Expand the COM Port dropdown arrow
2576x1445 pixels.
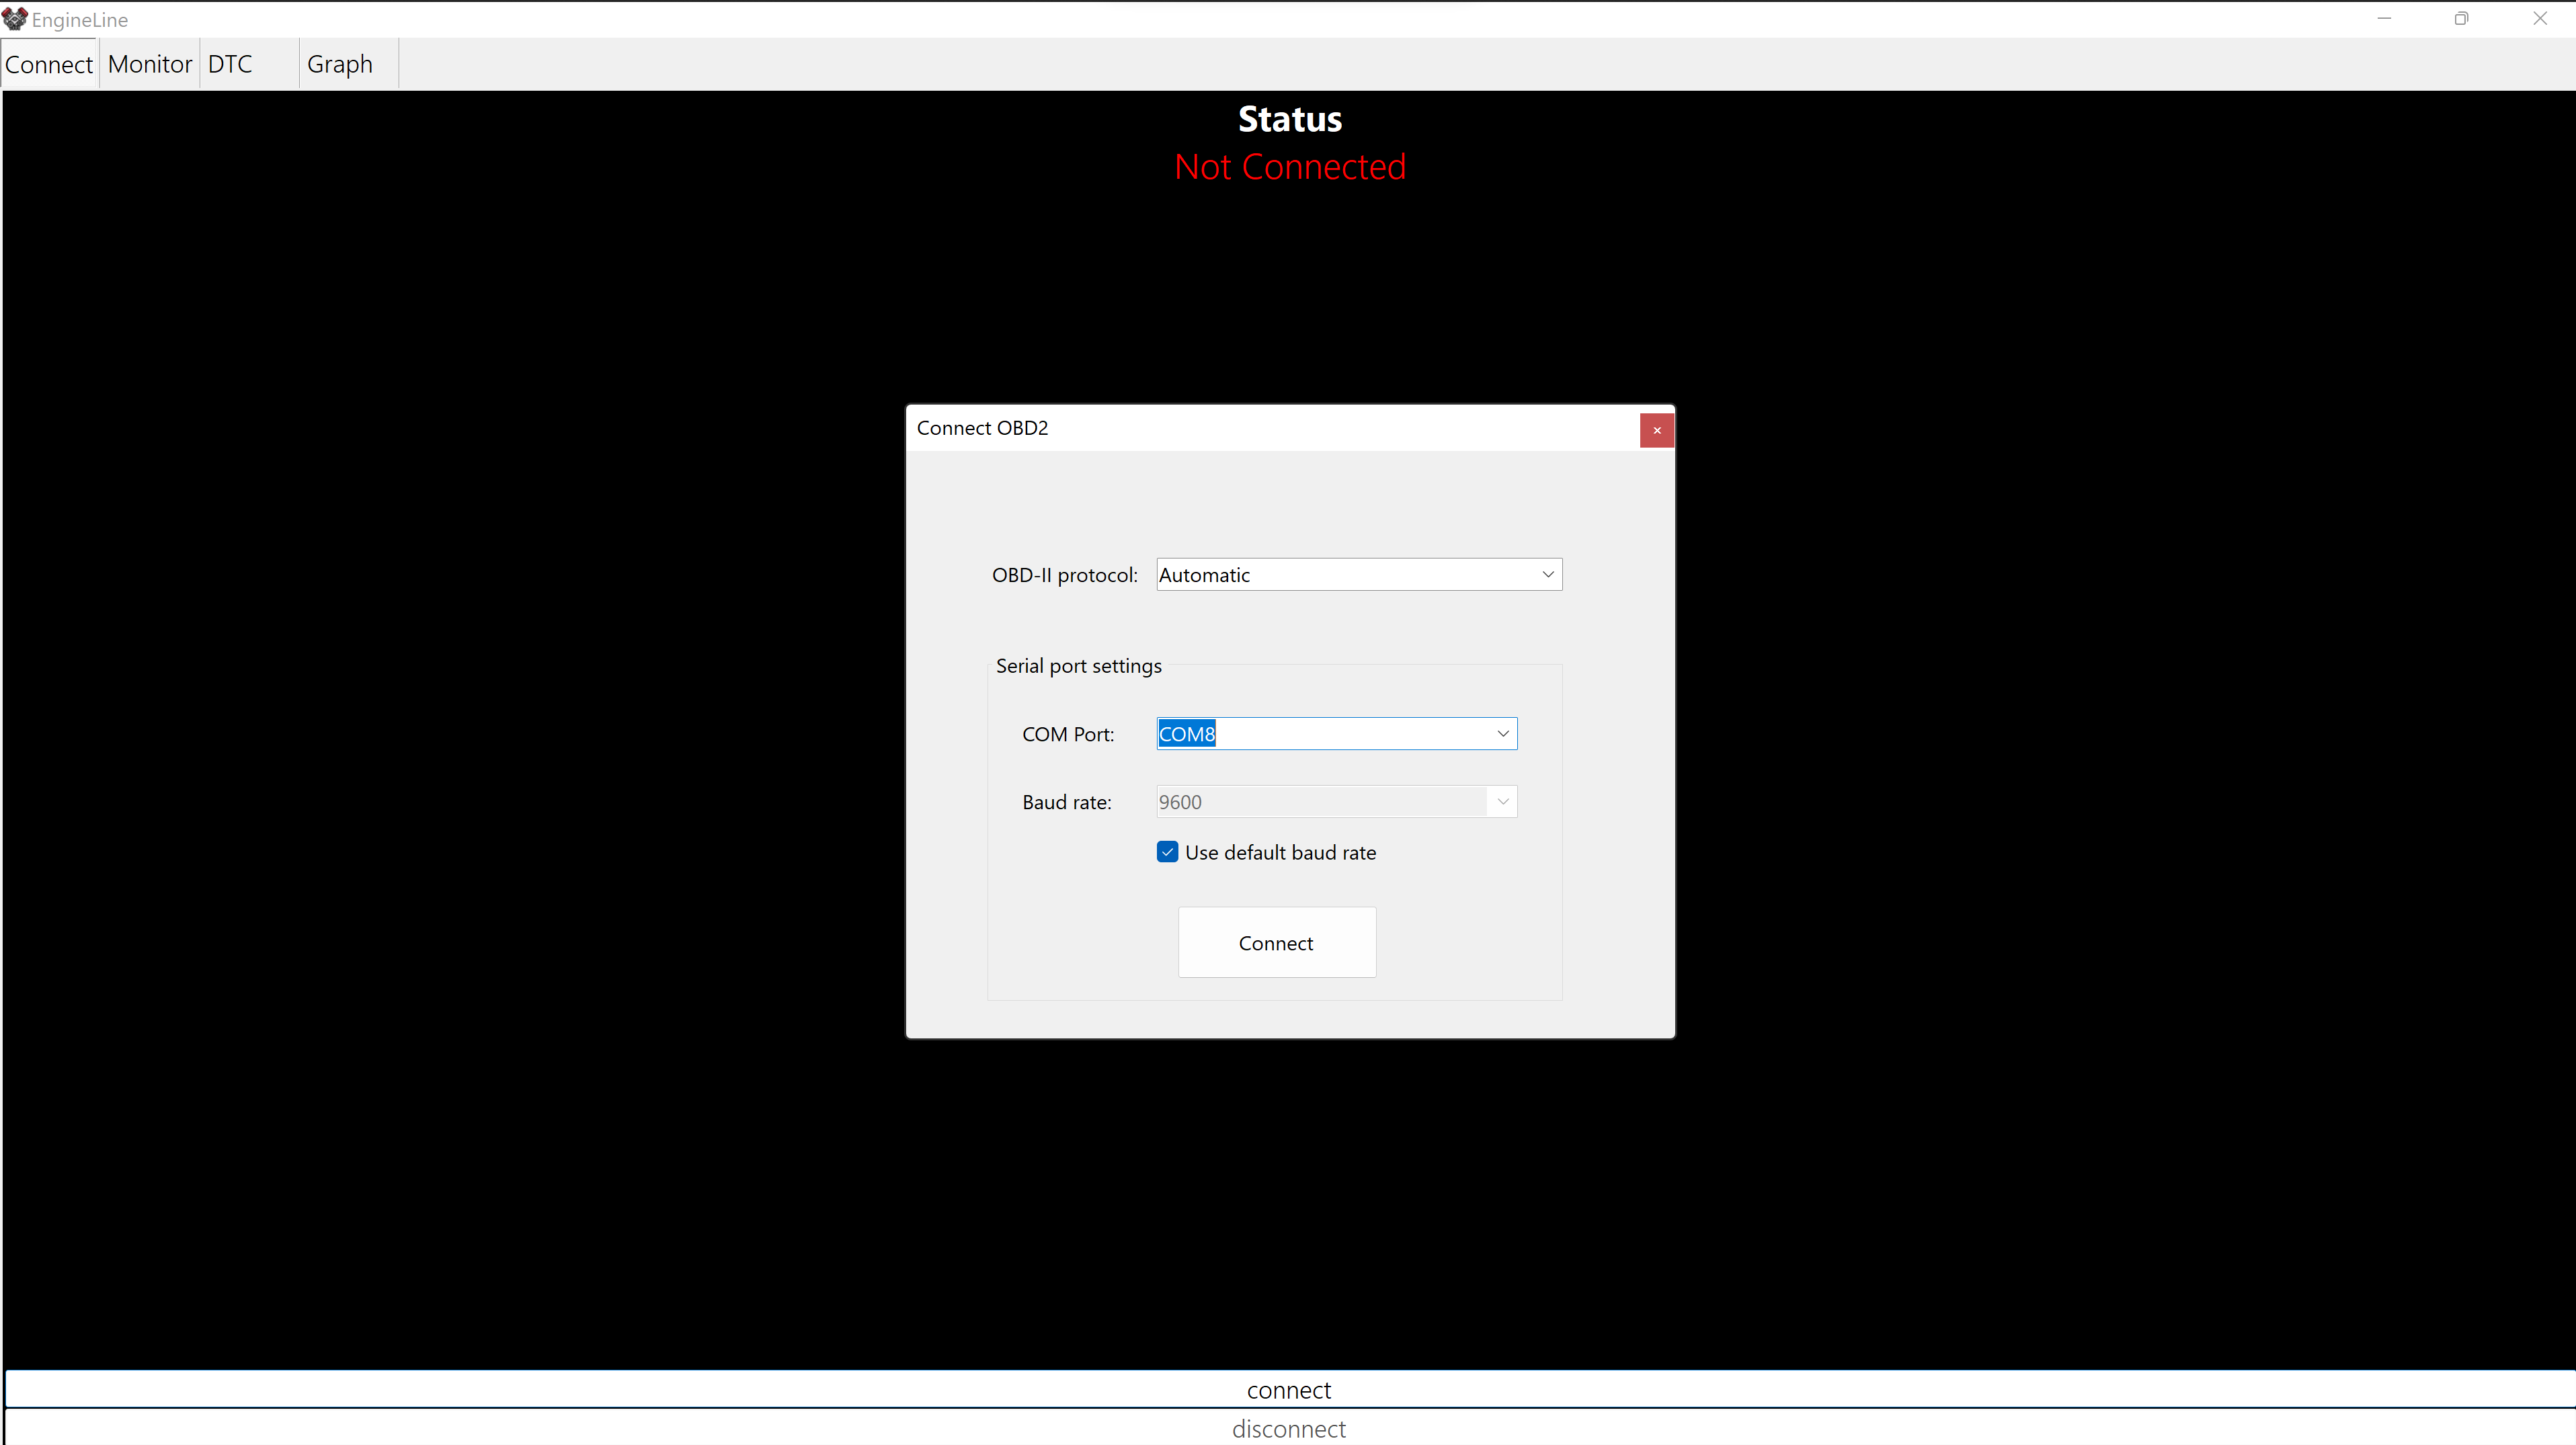[x=1502, y=734]
